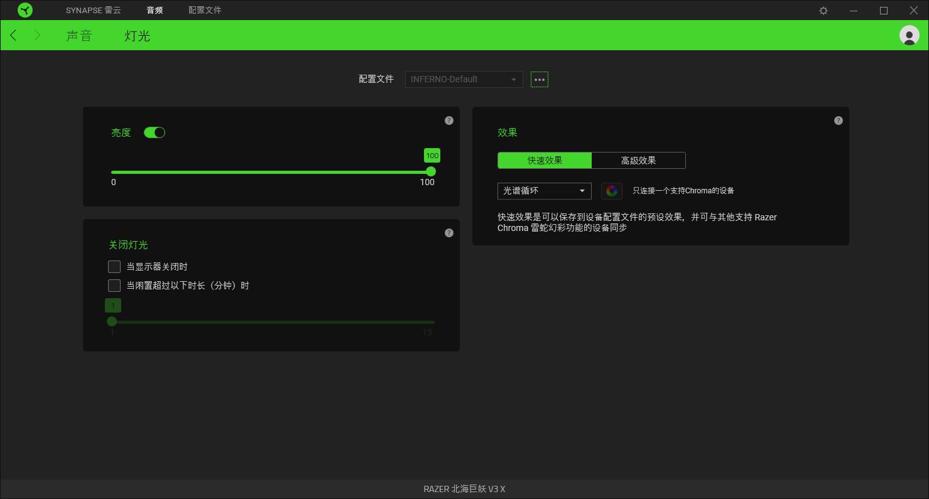This screenshot has height=499, width=929.
Task: Open the 配置文件 menu
Action: 204,10
